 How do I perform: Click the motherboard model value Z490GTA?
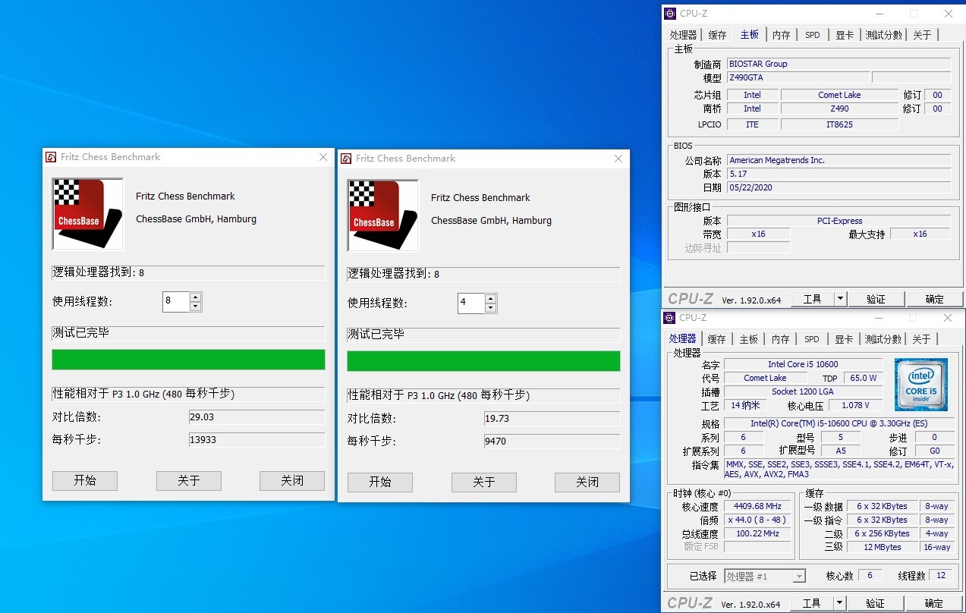[798, 77]
